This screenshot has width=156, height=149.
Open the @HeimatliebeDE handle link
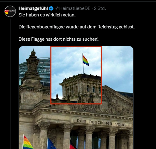[x=73, y=8]
